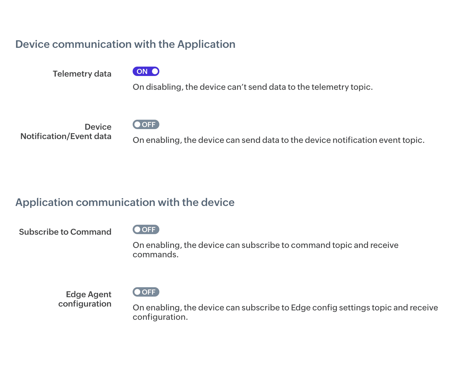Click the knob on Subscribe to Command toggle
Image resolution: width=466 pixels, height=372 pixels.
137,229
